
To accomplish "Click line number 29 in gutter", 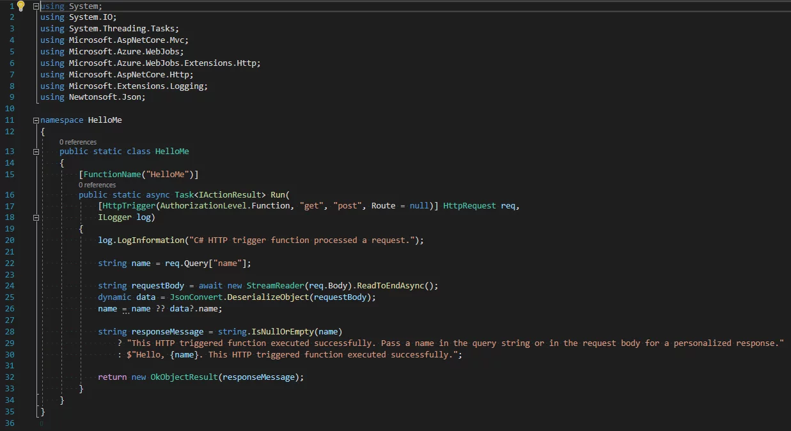I will coord(9,344).
